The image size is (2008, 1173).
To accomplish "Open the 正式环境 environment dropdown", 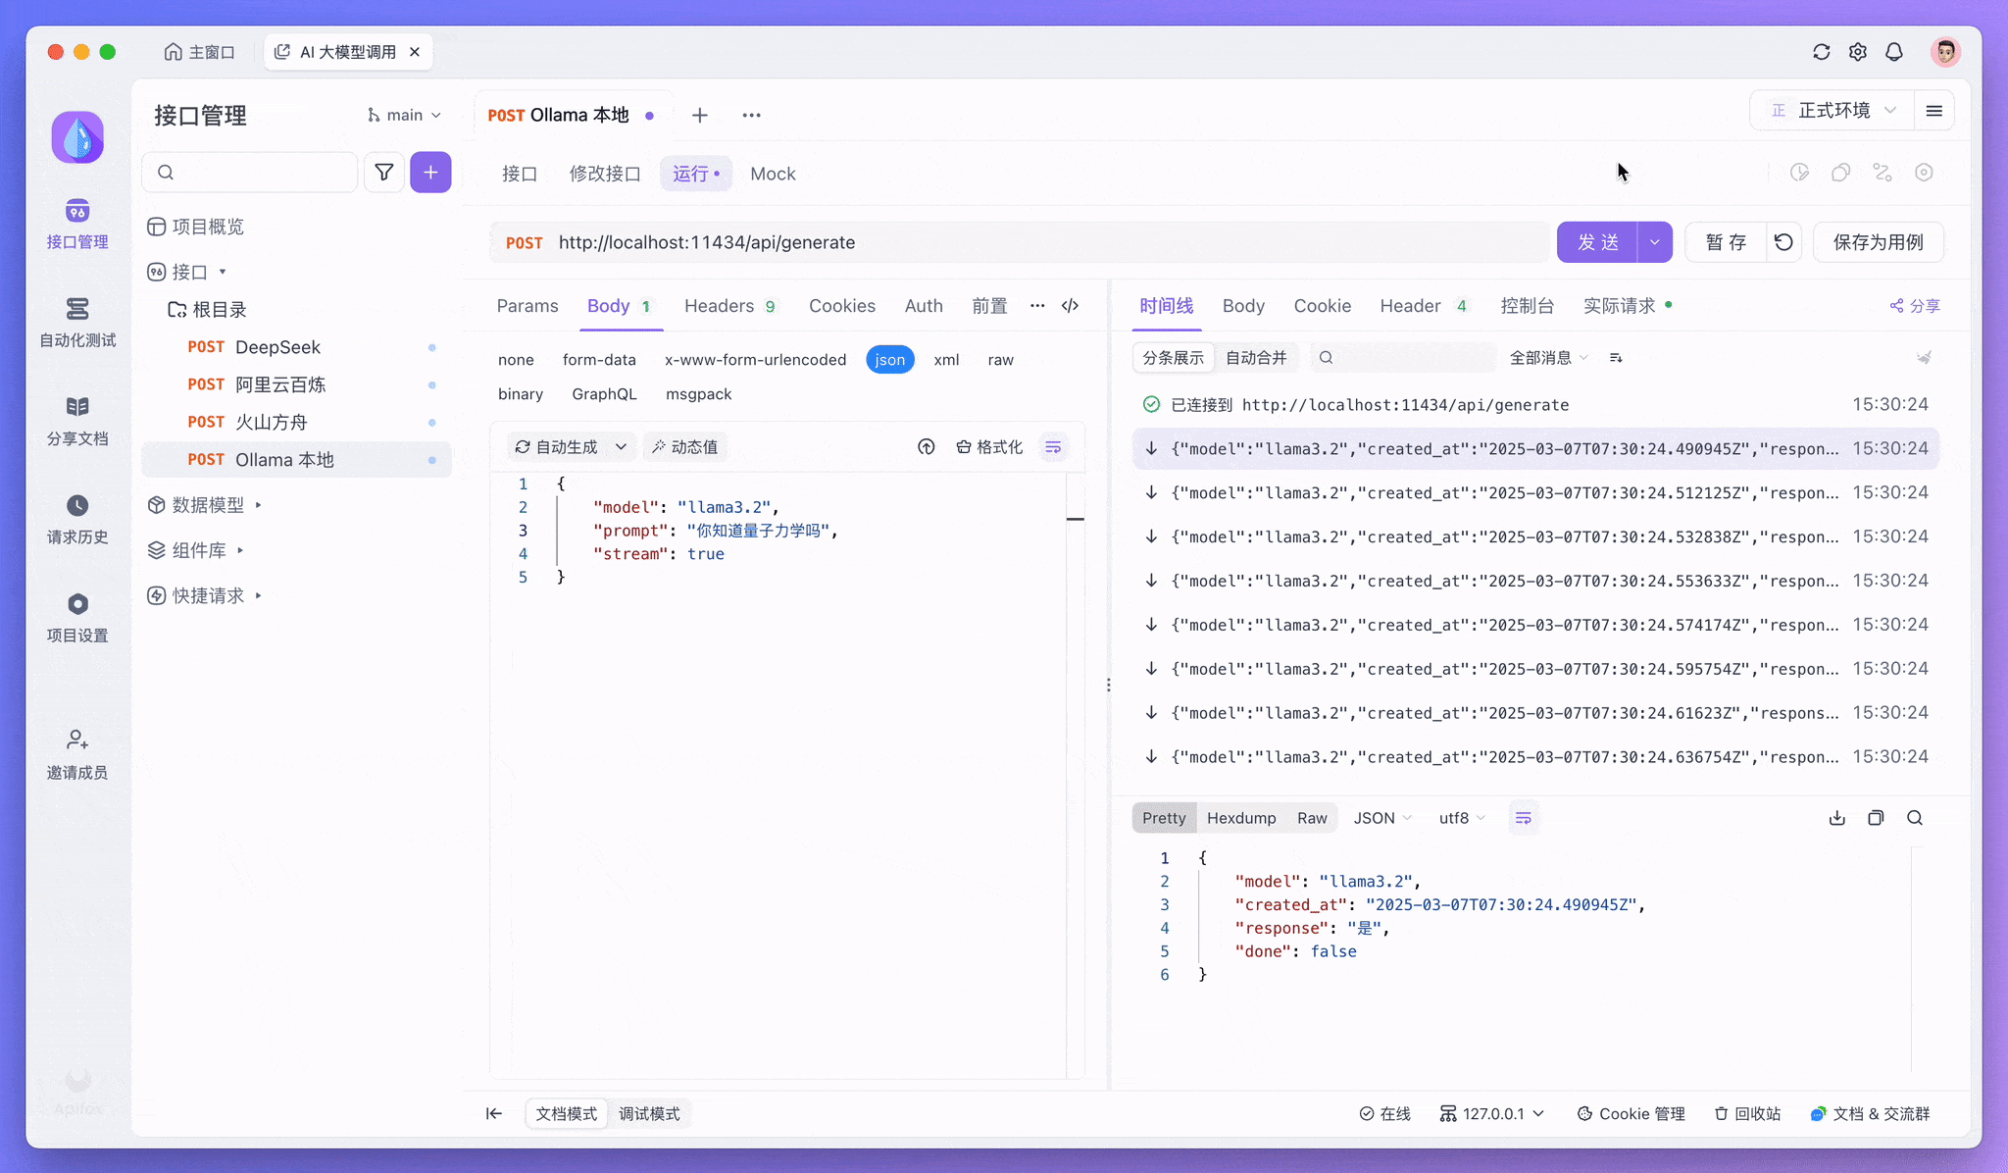I will click(1832, 111).
